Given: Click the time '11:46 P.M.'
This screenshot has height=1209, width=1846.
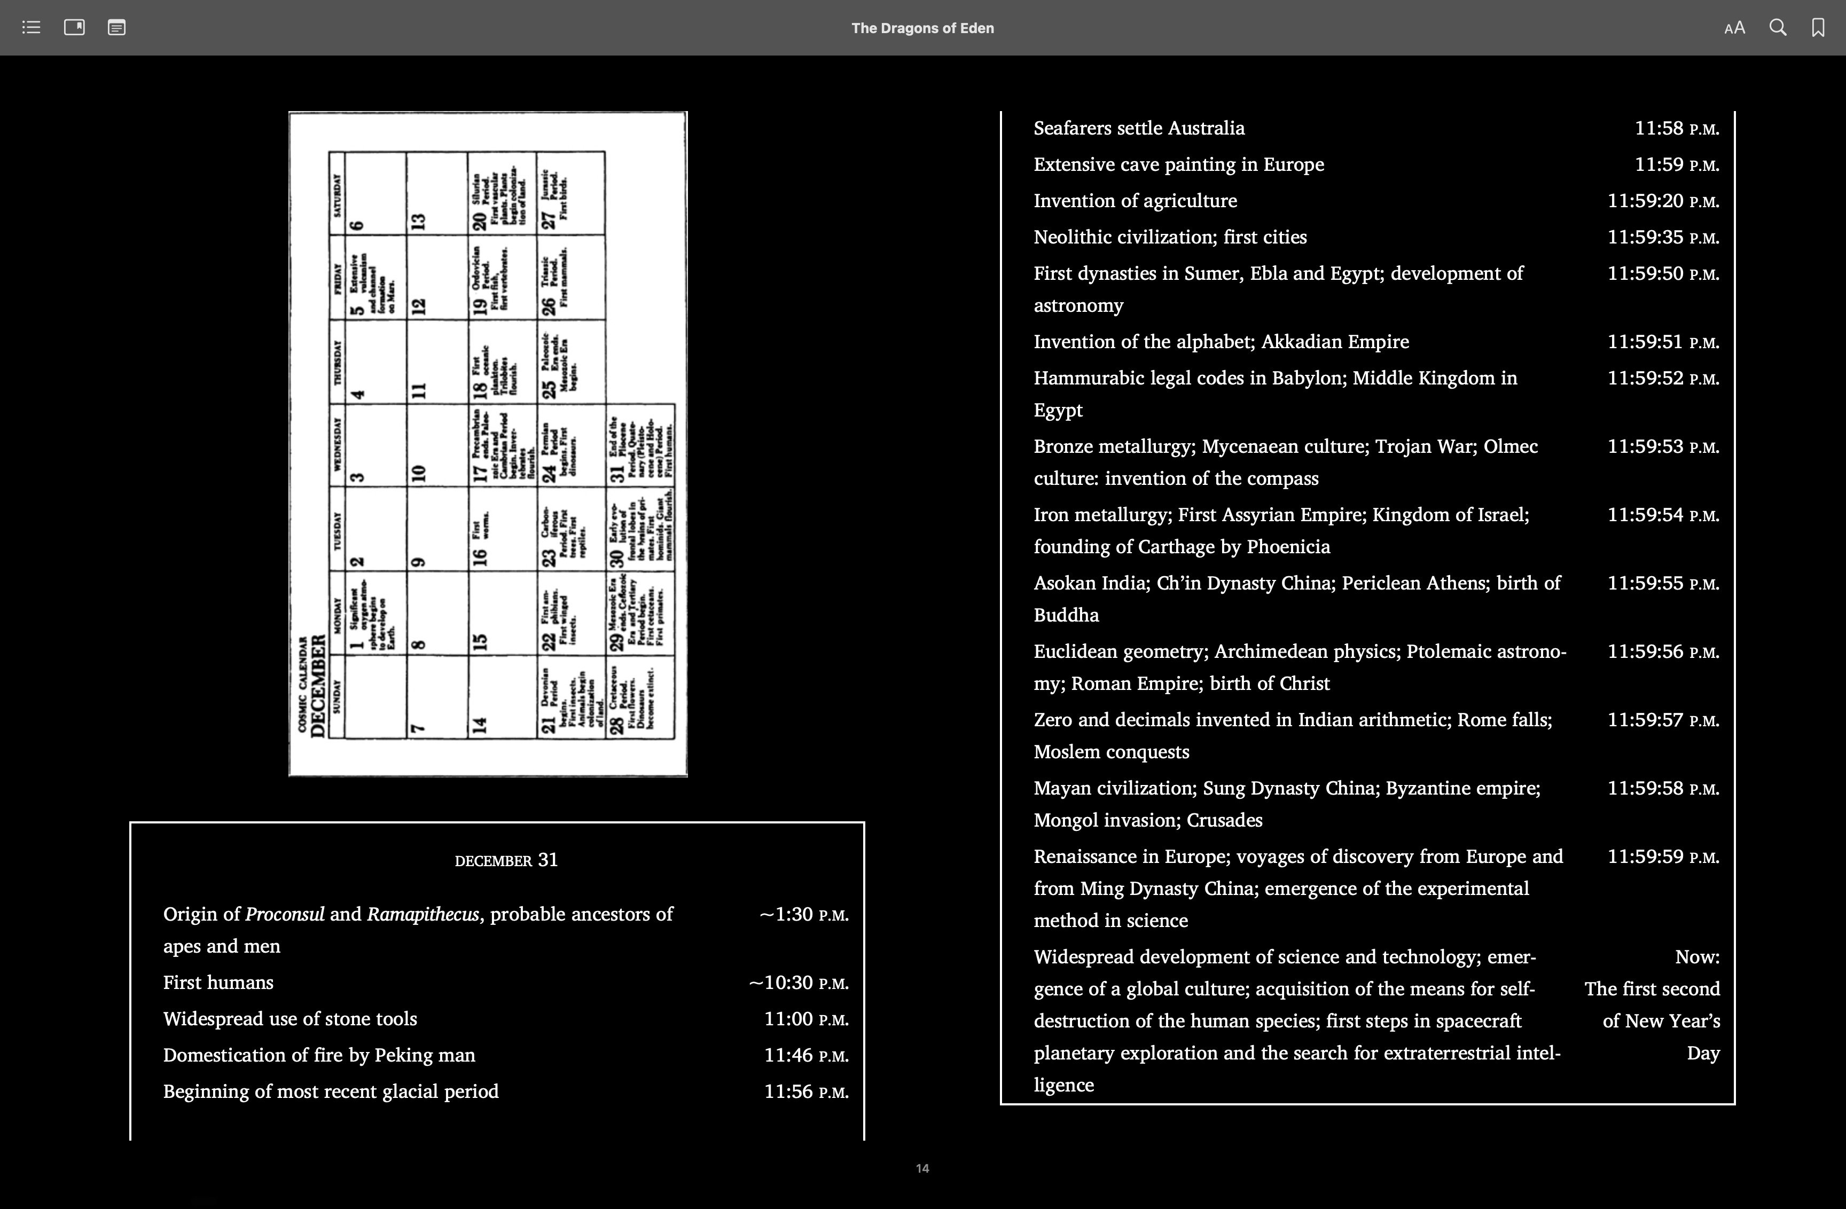Looking at the screenshot, I should [806, 1055].
